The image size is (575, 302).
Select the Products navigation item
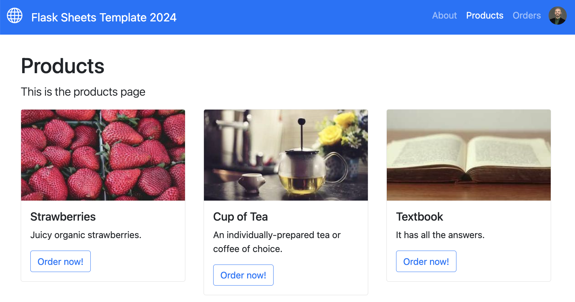(484, 16)
